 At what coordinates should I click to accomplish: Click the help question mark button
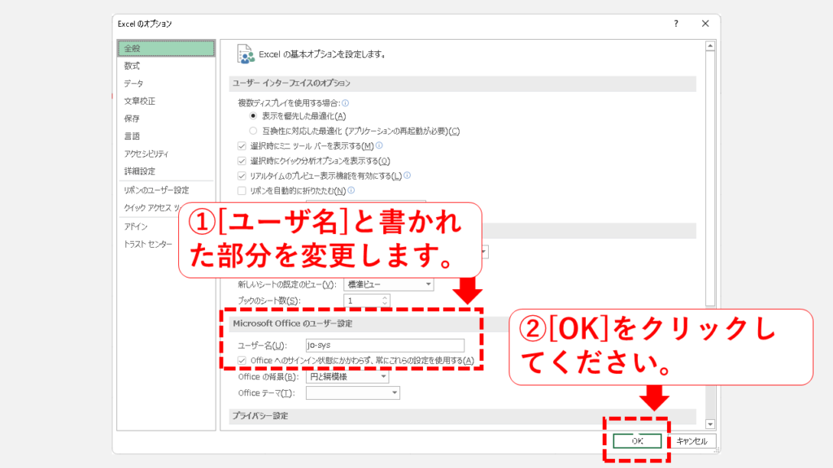(676, 24)
